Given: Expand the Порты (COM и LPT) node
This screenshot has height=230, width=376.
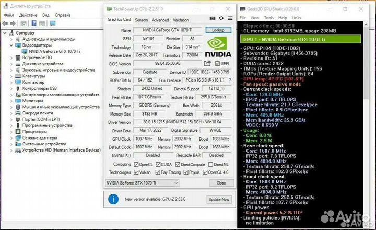Looking at the screenshot, I should pos(11,119).
